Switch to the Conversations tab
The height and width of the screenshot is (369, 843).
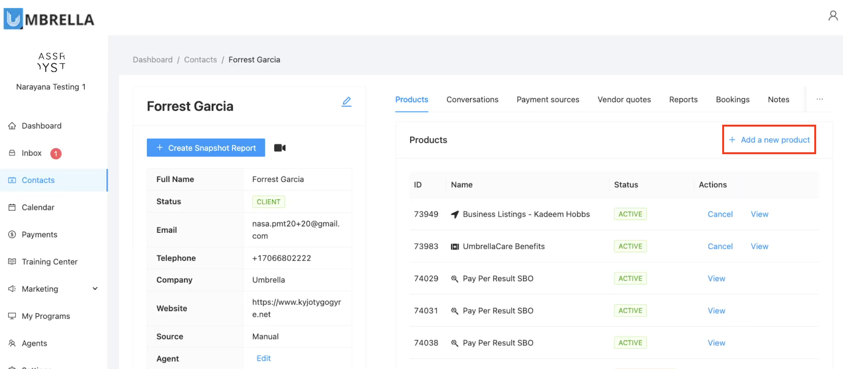[x=472, y=100]
